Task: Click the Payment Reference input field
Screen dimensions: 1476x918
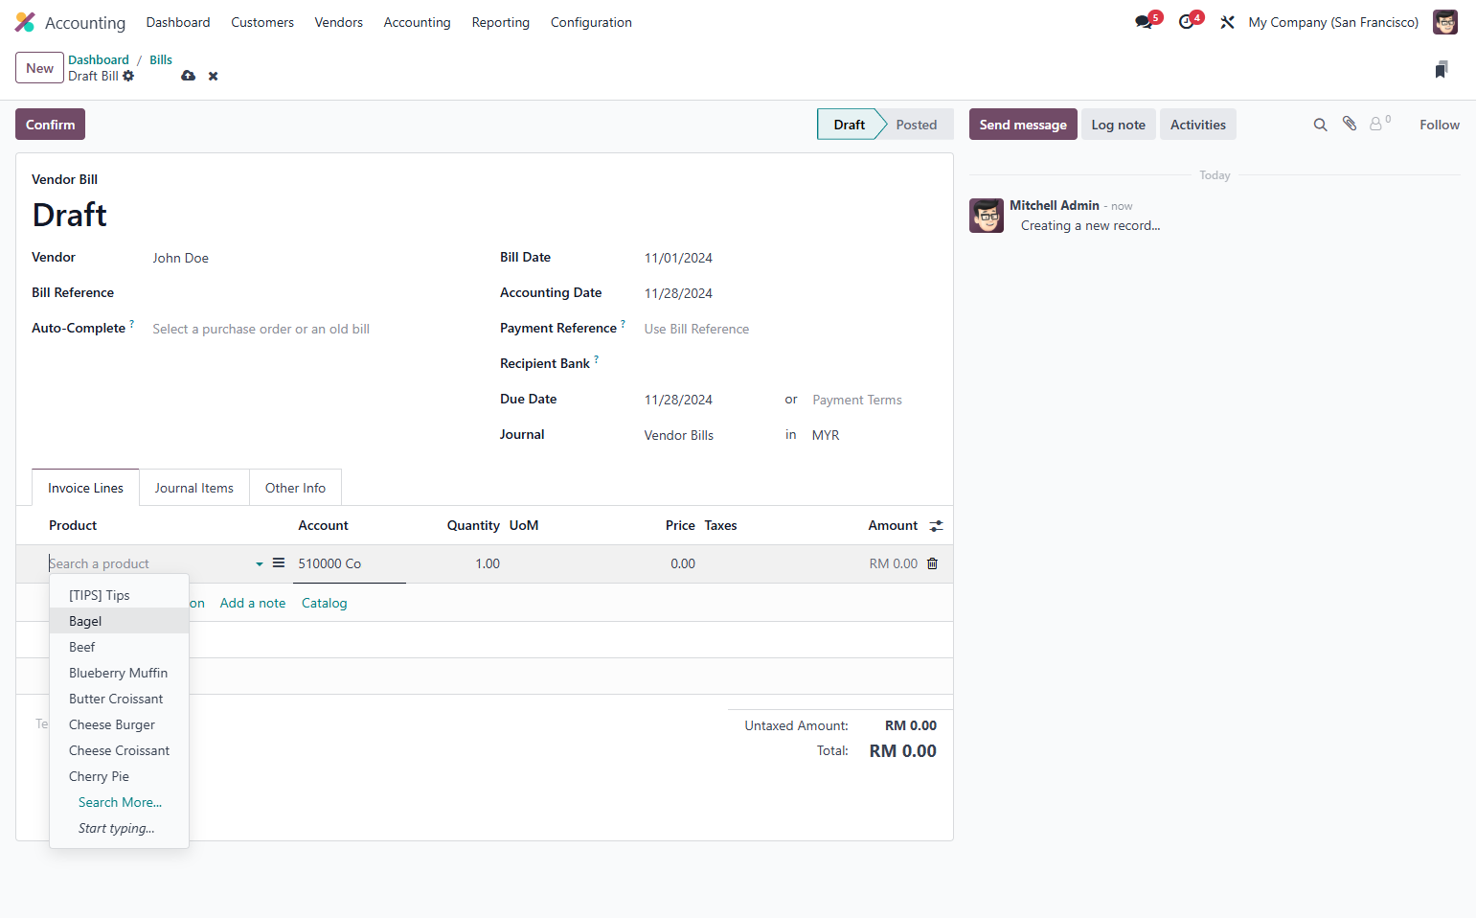Action: pyautogui.click(x=790, y=329)
